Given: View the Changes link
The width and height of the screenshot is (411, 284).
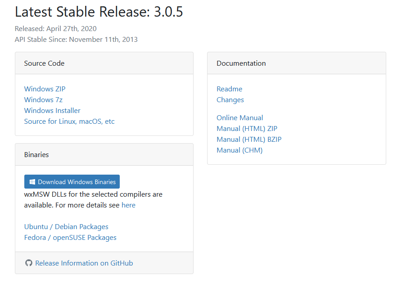Looking at the screenshot, I should (x=230, y=100).
